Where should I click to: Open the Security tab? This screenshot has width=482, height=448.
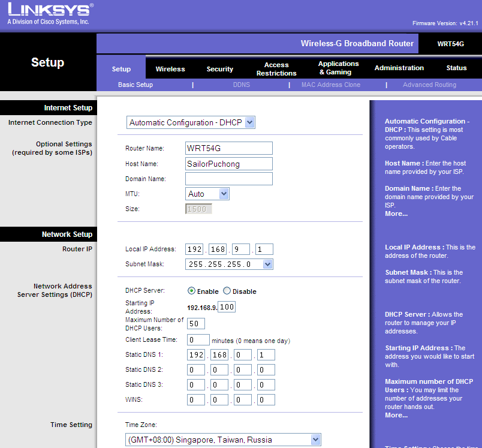pos(220,69)
